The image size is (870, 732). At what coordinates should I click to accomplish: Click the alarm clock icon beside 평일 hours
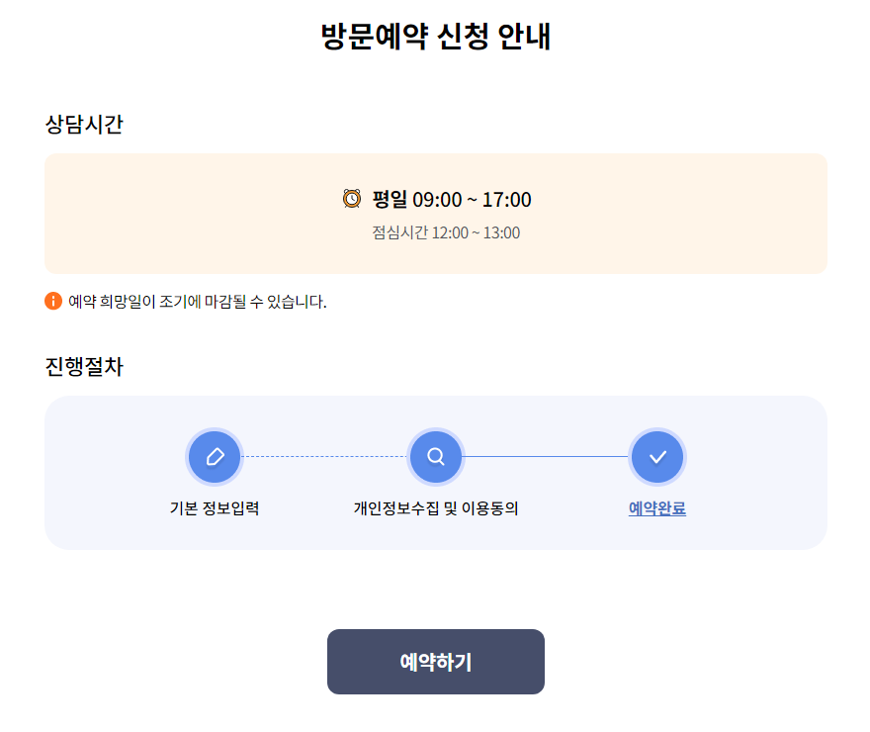351,199
